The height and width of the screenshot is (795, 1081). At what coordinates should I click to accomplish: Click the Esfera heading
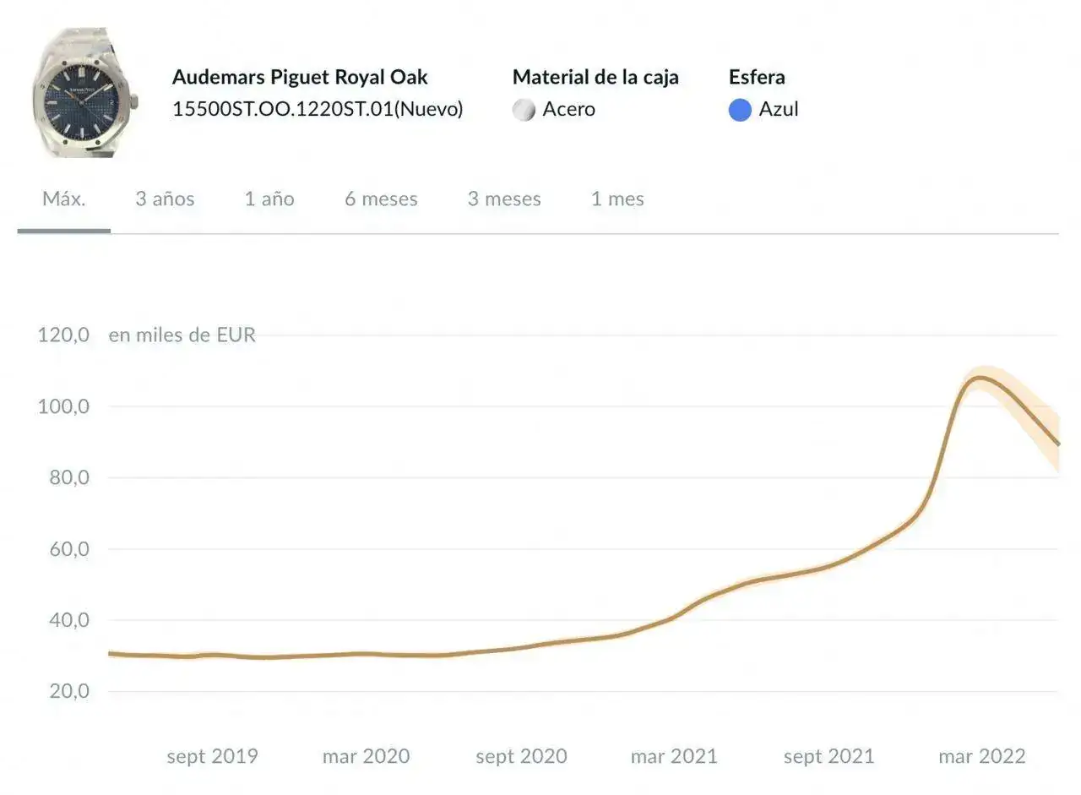coord(757,77)
